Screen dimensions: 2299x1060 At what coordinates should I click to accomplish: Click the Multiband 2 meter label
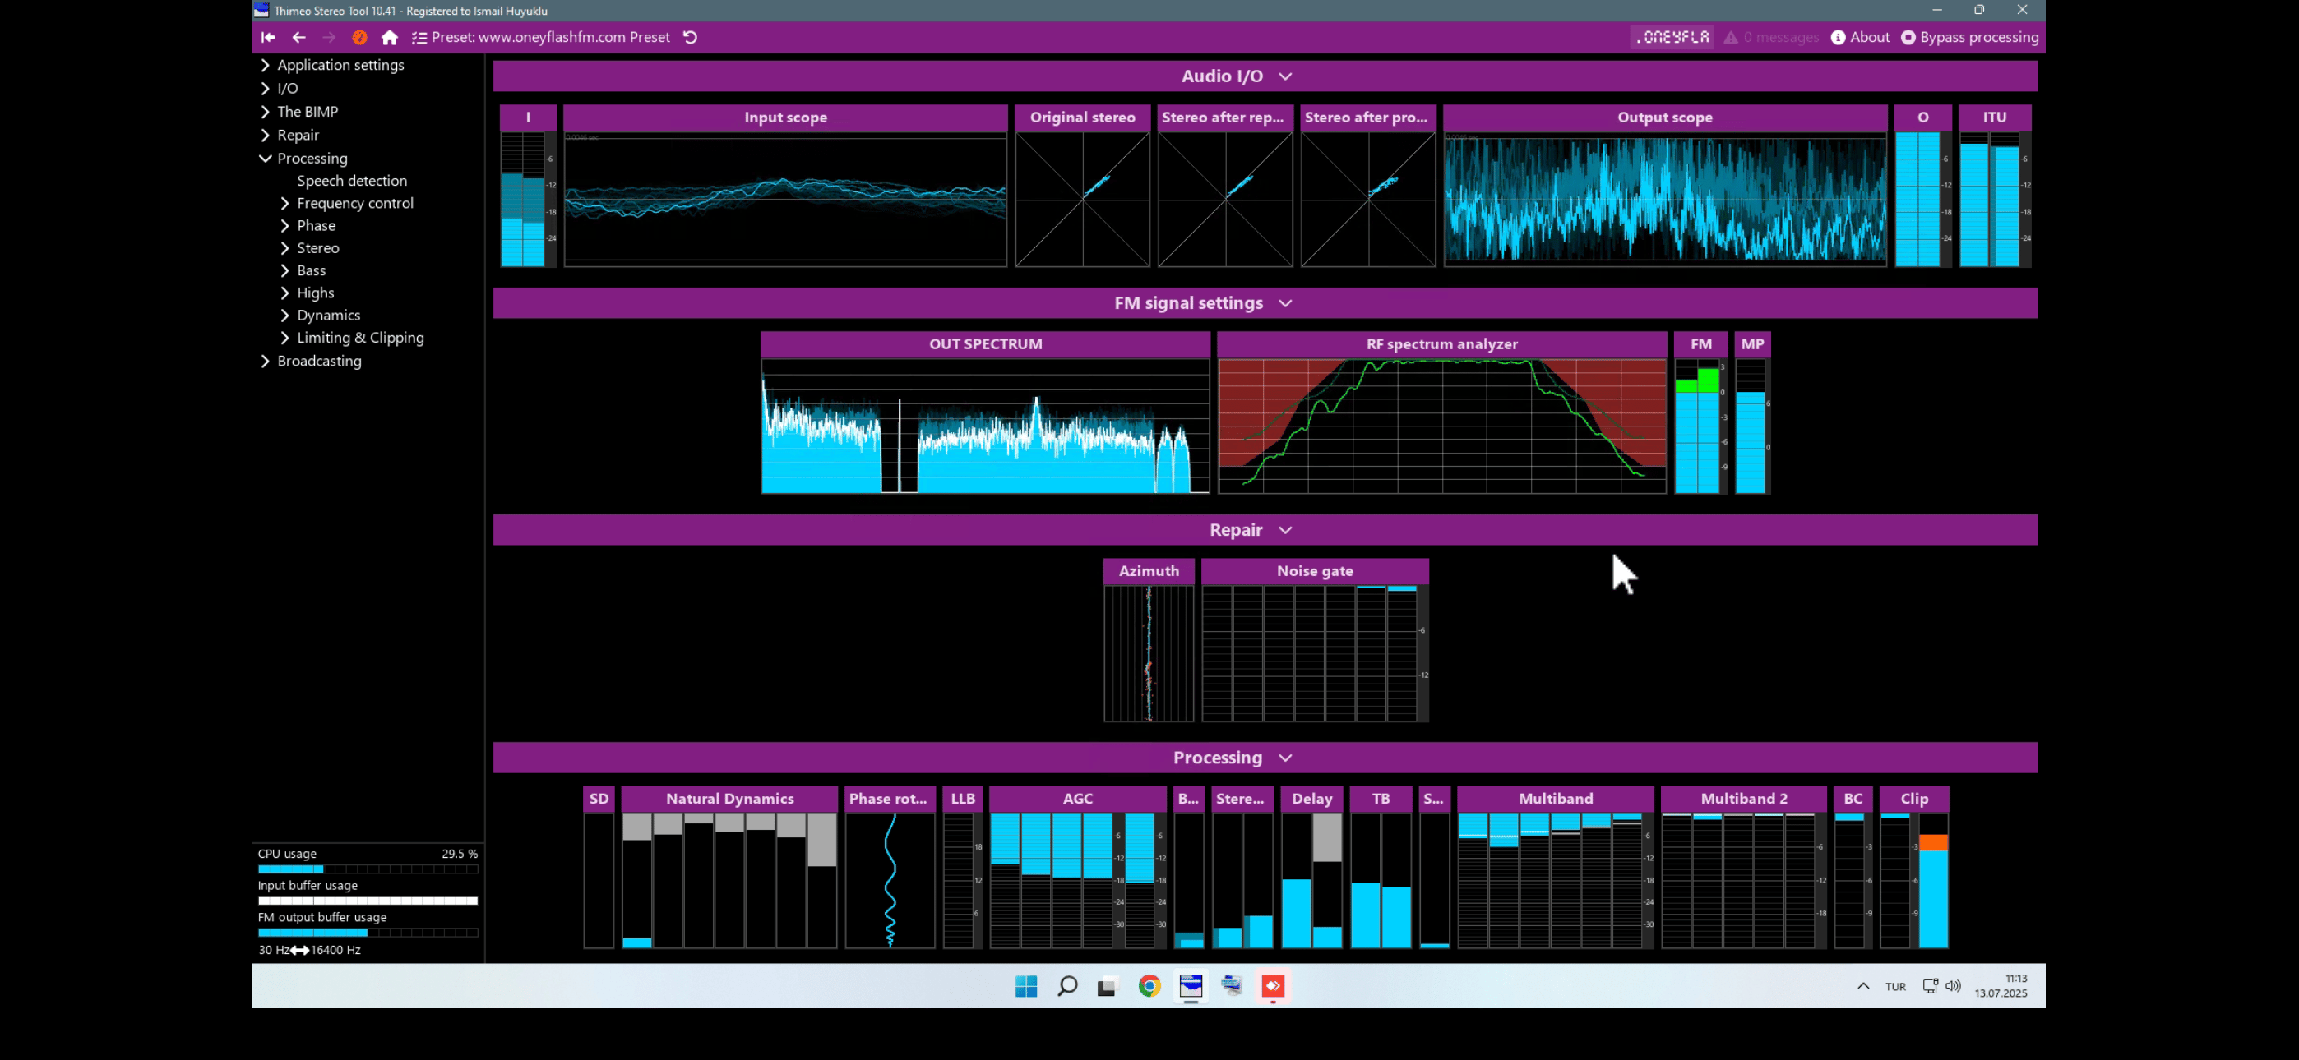[x=1743, y=799]
